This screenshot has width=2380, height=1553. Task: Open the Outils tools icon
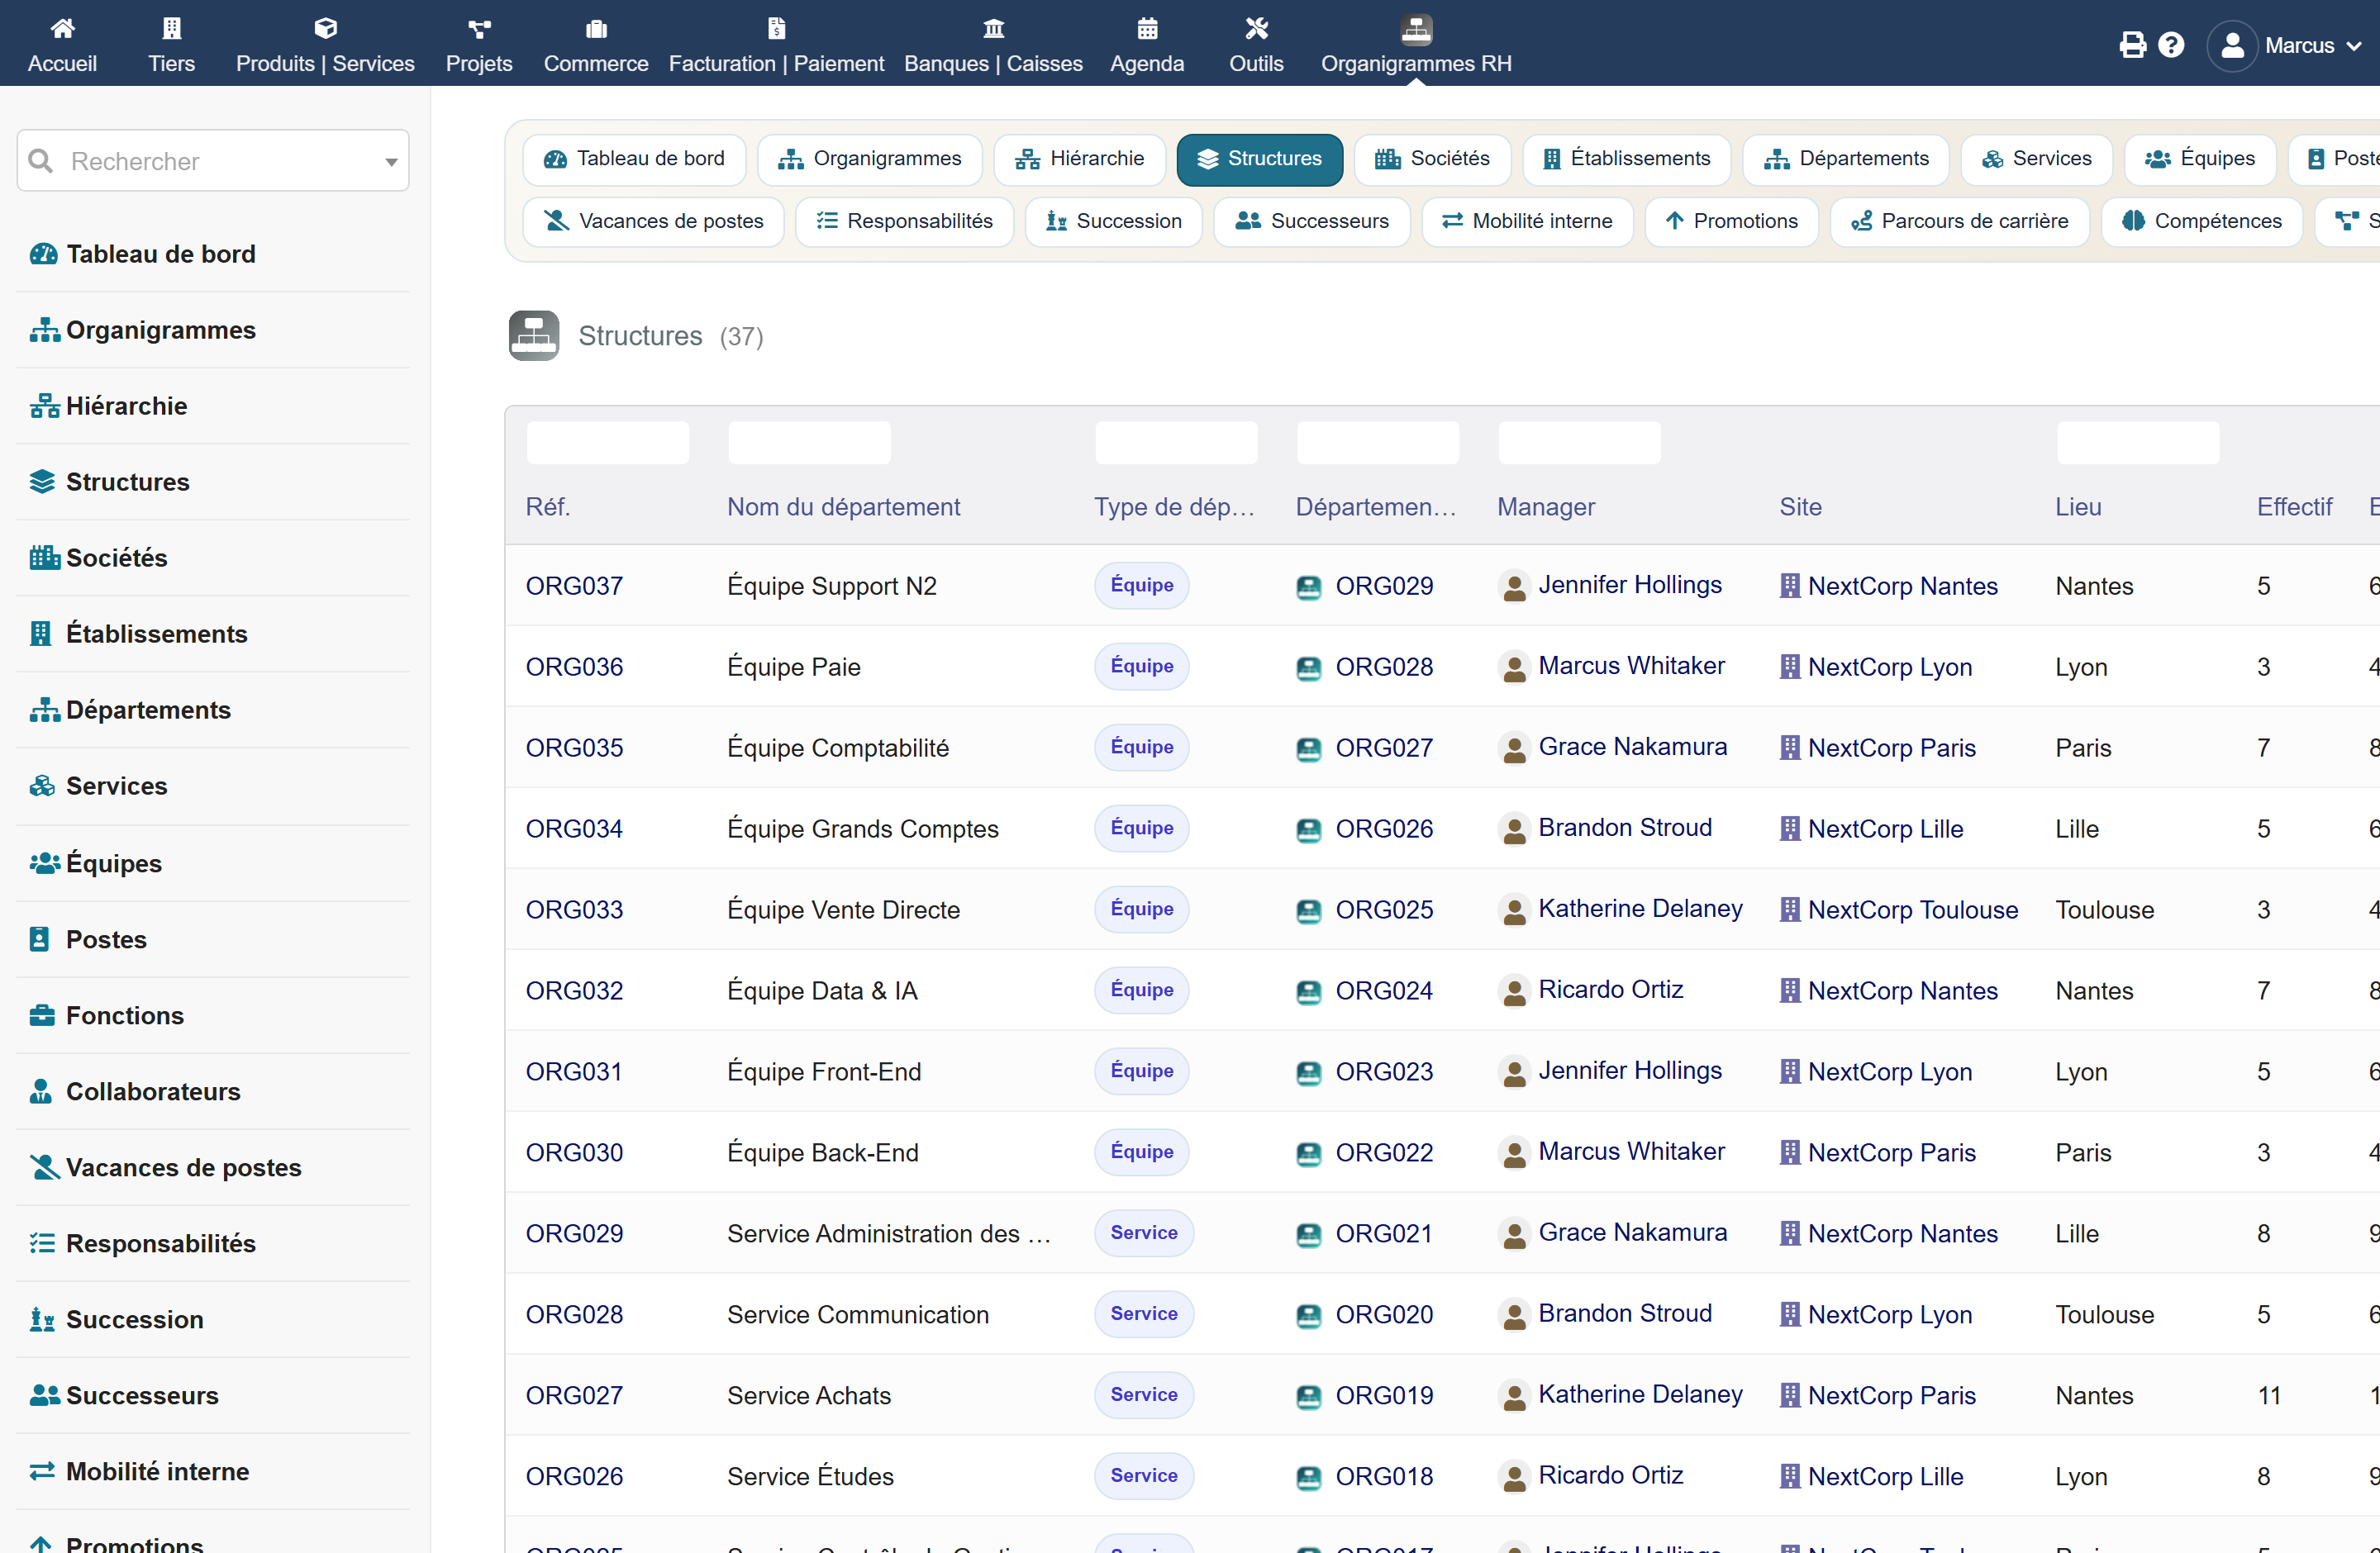(x=1256, y=28)
